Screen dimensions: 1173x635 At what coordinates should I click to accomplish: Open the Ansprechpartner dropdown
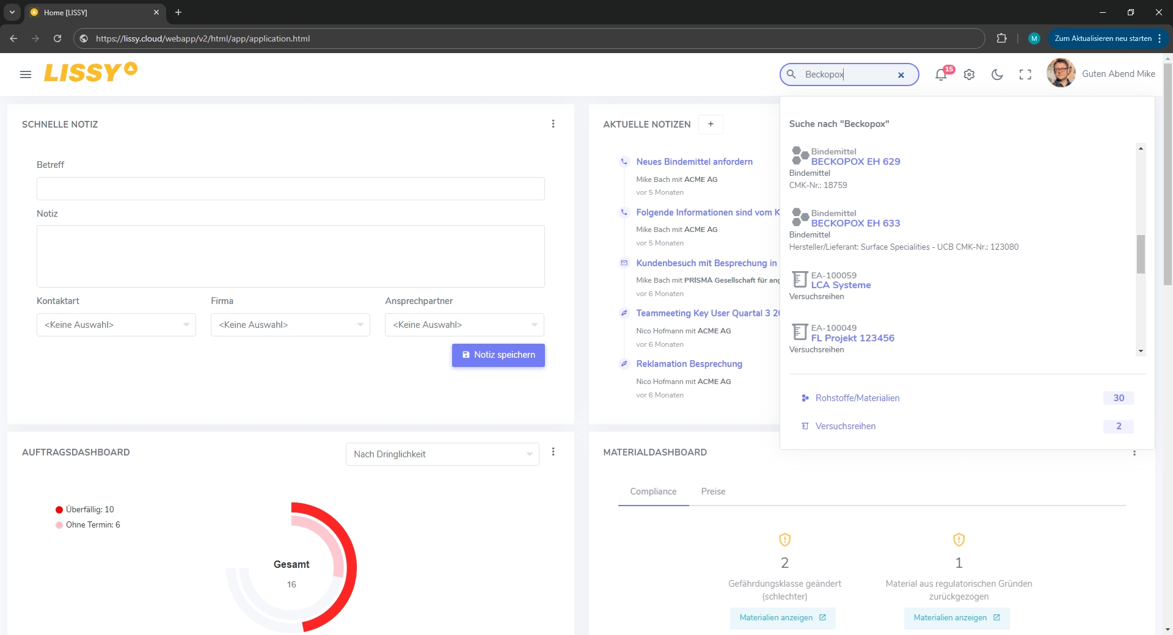pyautogui.click(x=464, y=325)
